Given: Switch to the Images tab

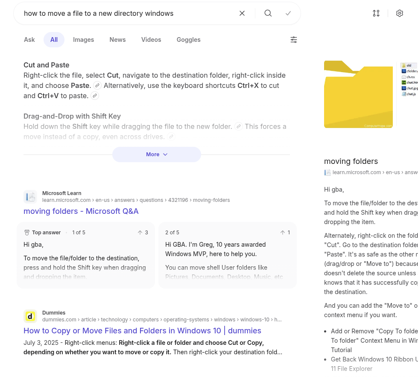Looking at the screenshot, I should (83, 40).
